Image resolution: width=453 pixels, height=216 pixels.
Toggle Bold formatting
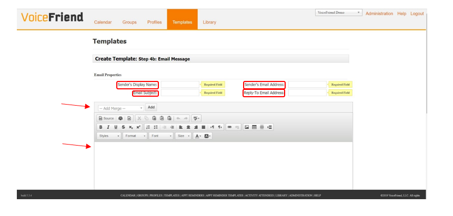tap(100, 127)
